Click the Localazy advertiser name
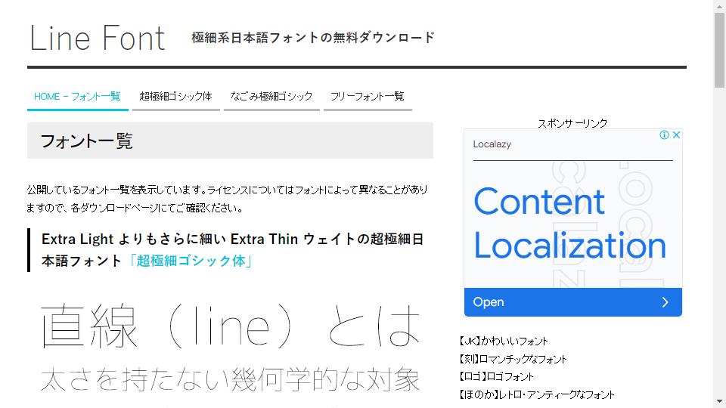This screenshot has height=408, width=726. click(x=492, y=144)
